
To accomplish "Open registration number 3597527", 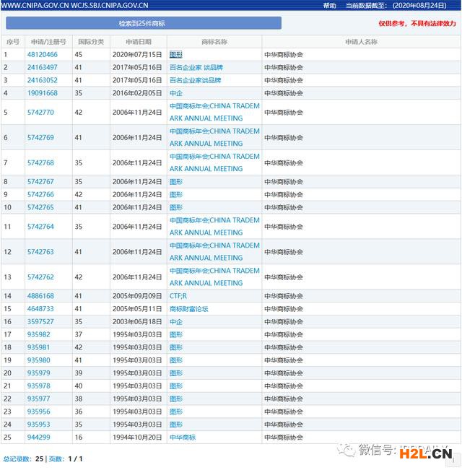I will pyautogui.click(x=40, y=322).
